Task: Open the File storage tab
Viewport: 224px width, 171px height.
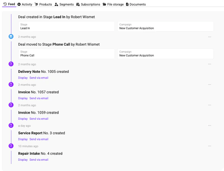Action: pyautogui.click(x=113, y=4)
